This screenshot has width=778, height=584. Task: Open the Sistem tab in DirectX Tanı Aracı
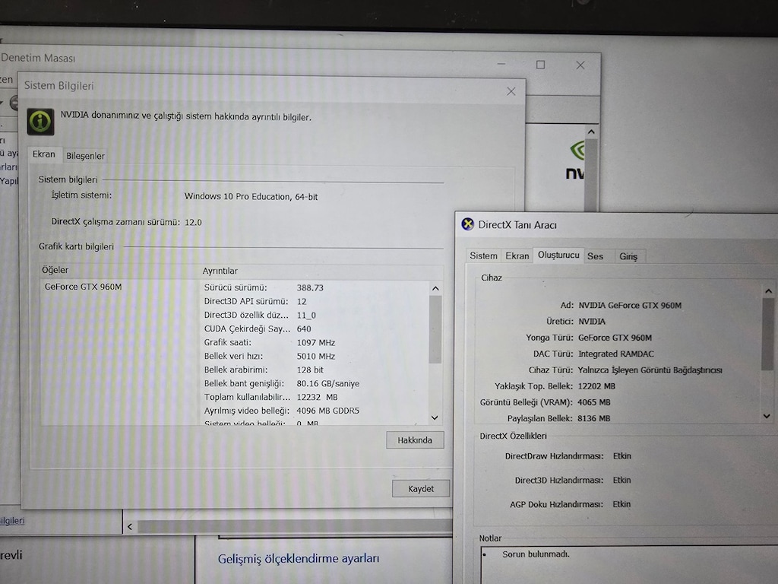coord(483,255)
